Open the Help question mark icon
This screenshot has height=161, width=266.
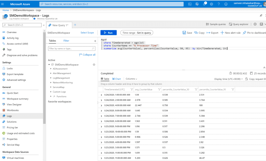219,4
